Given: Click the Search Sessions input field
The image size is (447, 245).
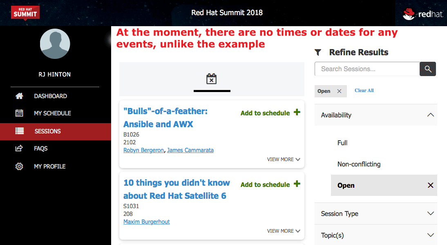Looking at the screenshot, I should (x=367, y=69).
